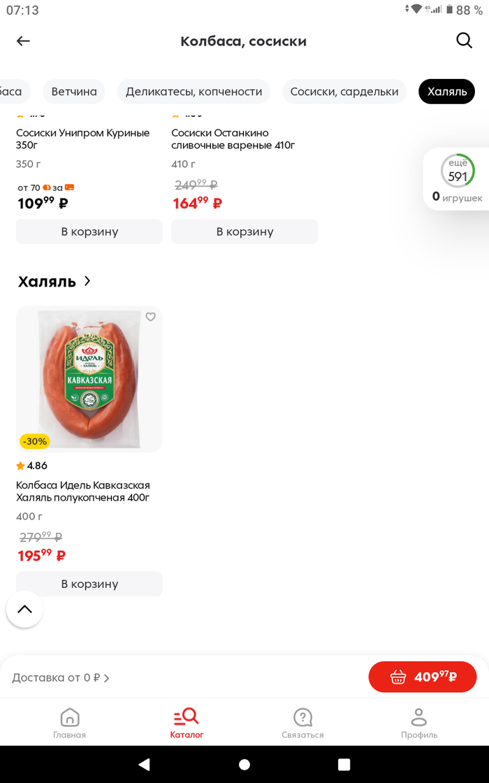
Task: Open cart with 409.97 ₽ total
Action: tap(423, 677)
